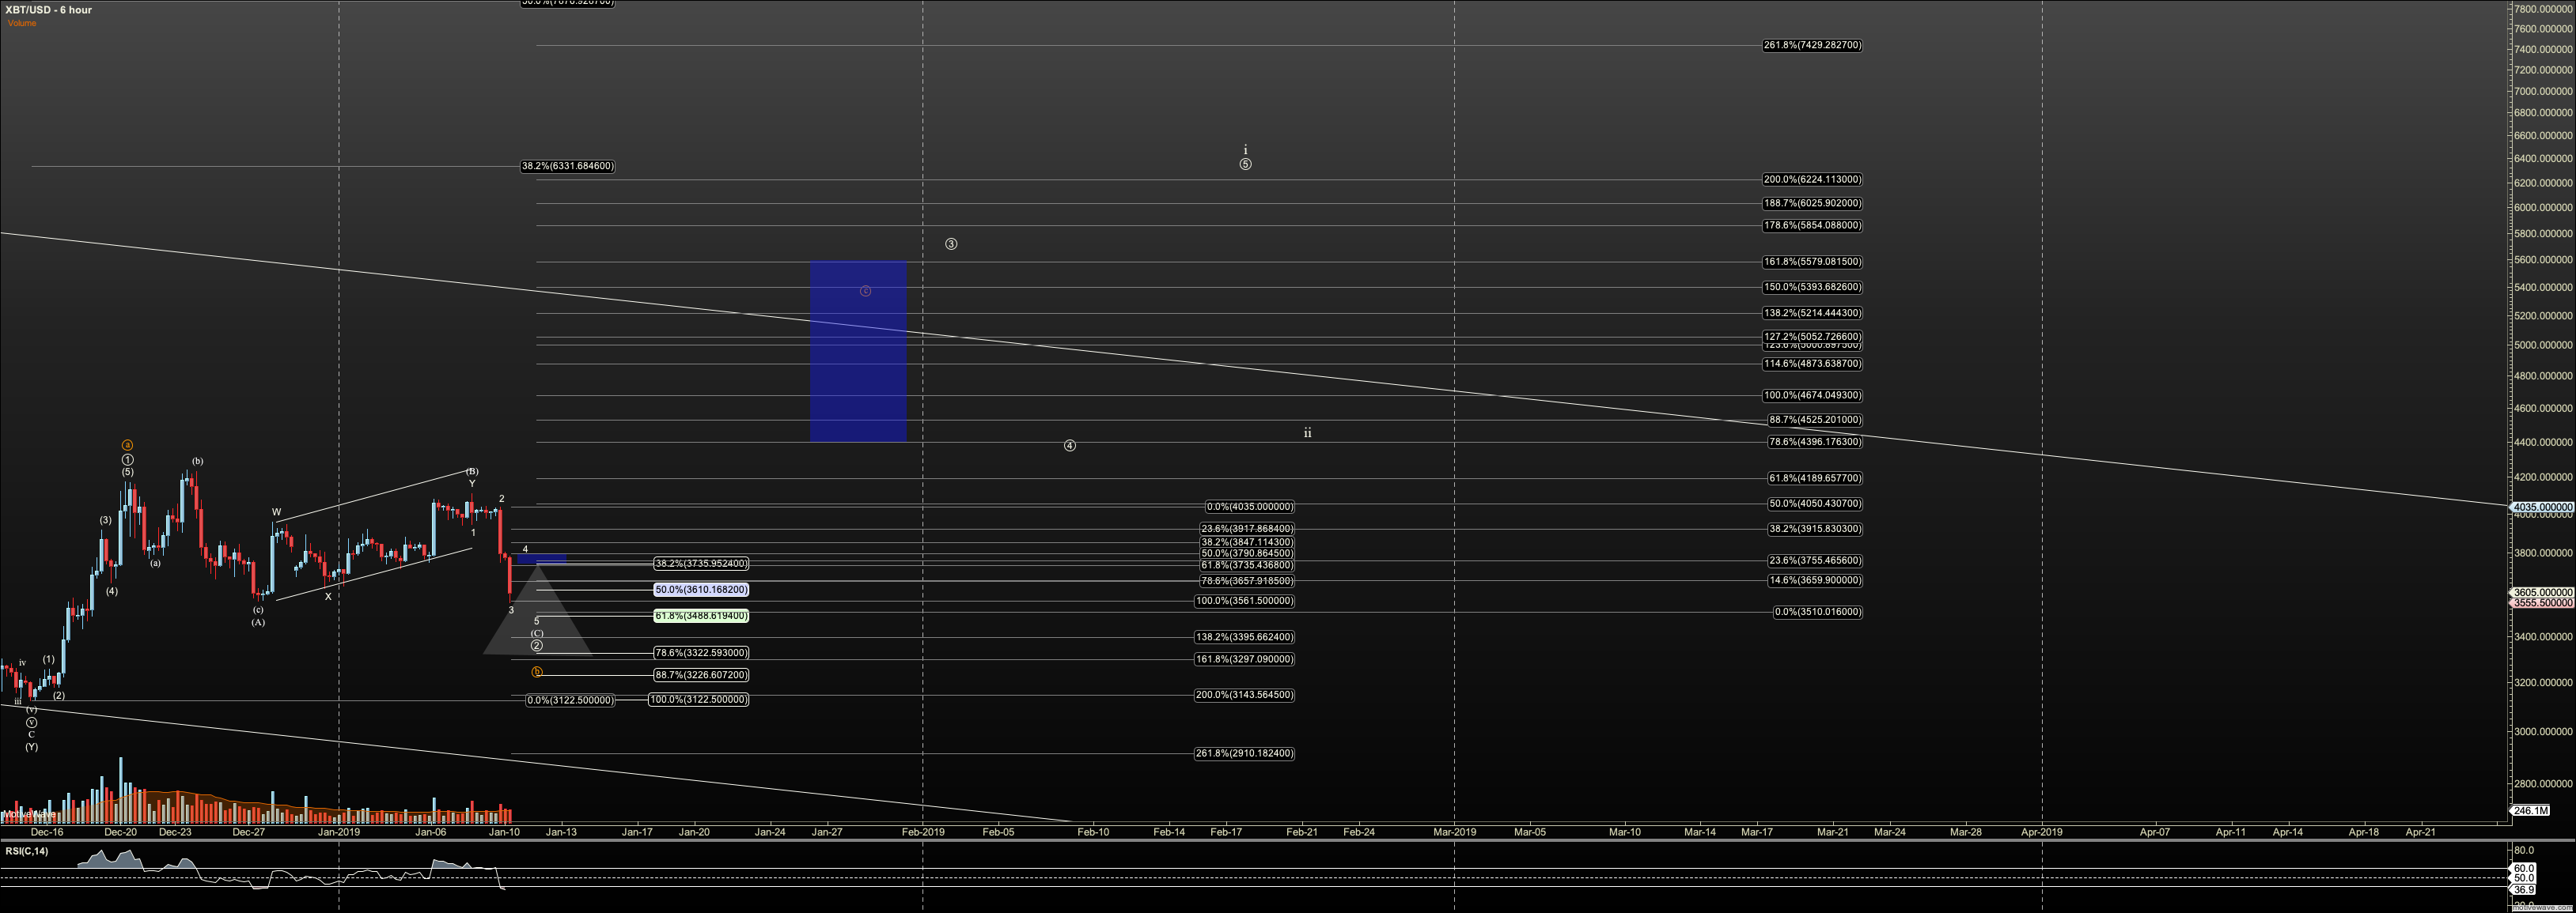The width and height of the screenshot is (2576, 913).
Task: Click the 138.2%(3395.662400) extension label
Action: pyautogui.click(x=1244, y=637)
